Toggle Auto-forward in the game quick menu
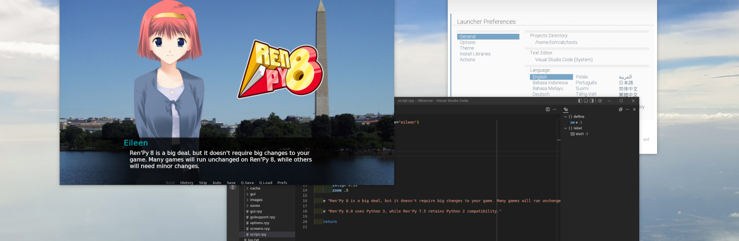This screenshot has width=739, height=241. (x=216, y=183)
